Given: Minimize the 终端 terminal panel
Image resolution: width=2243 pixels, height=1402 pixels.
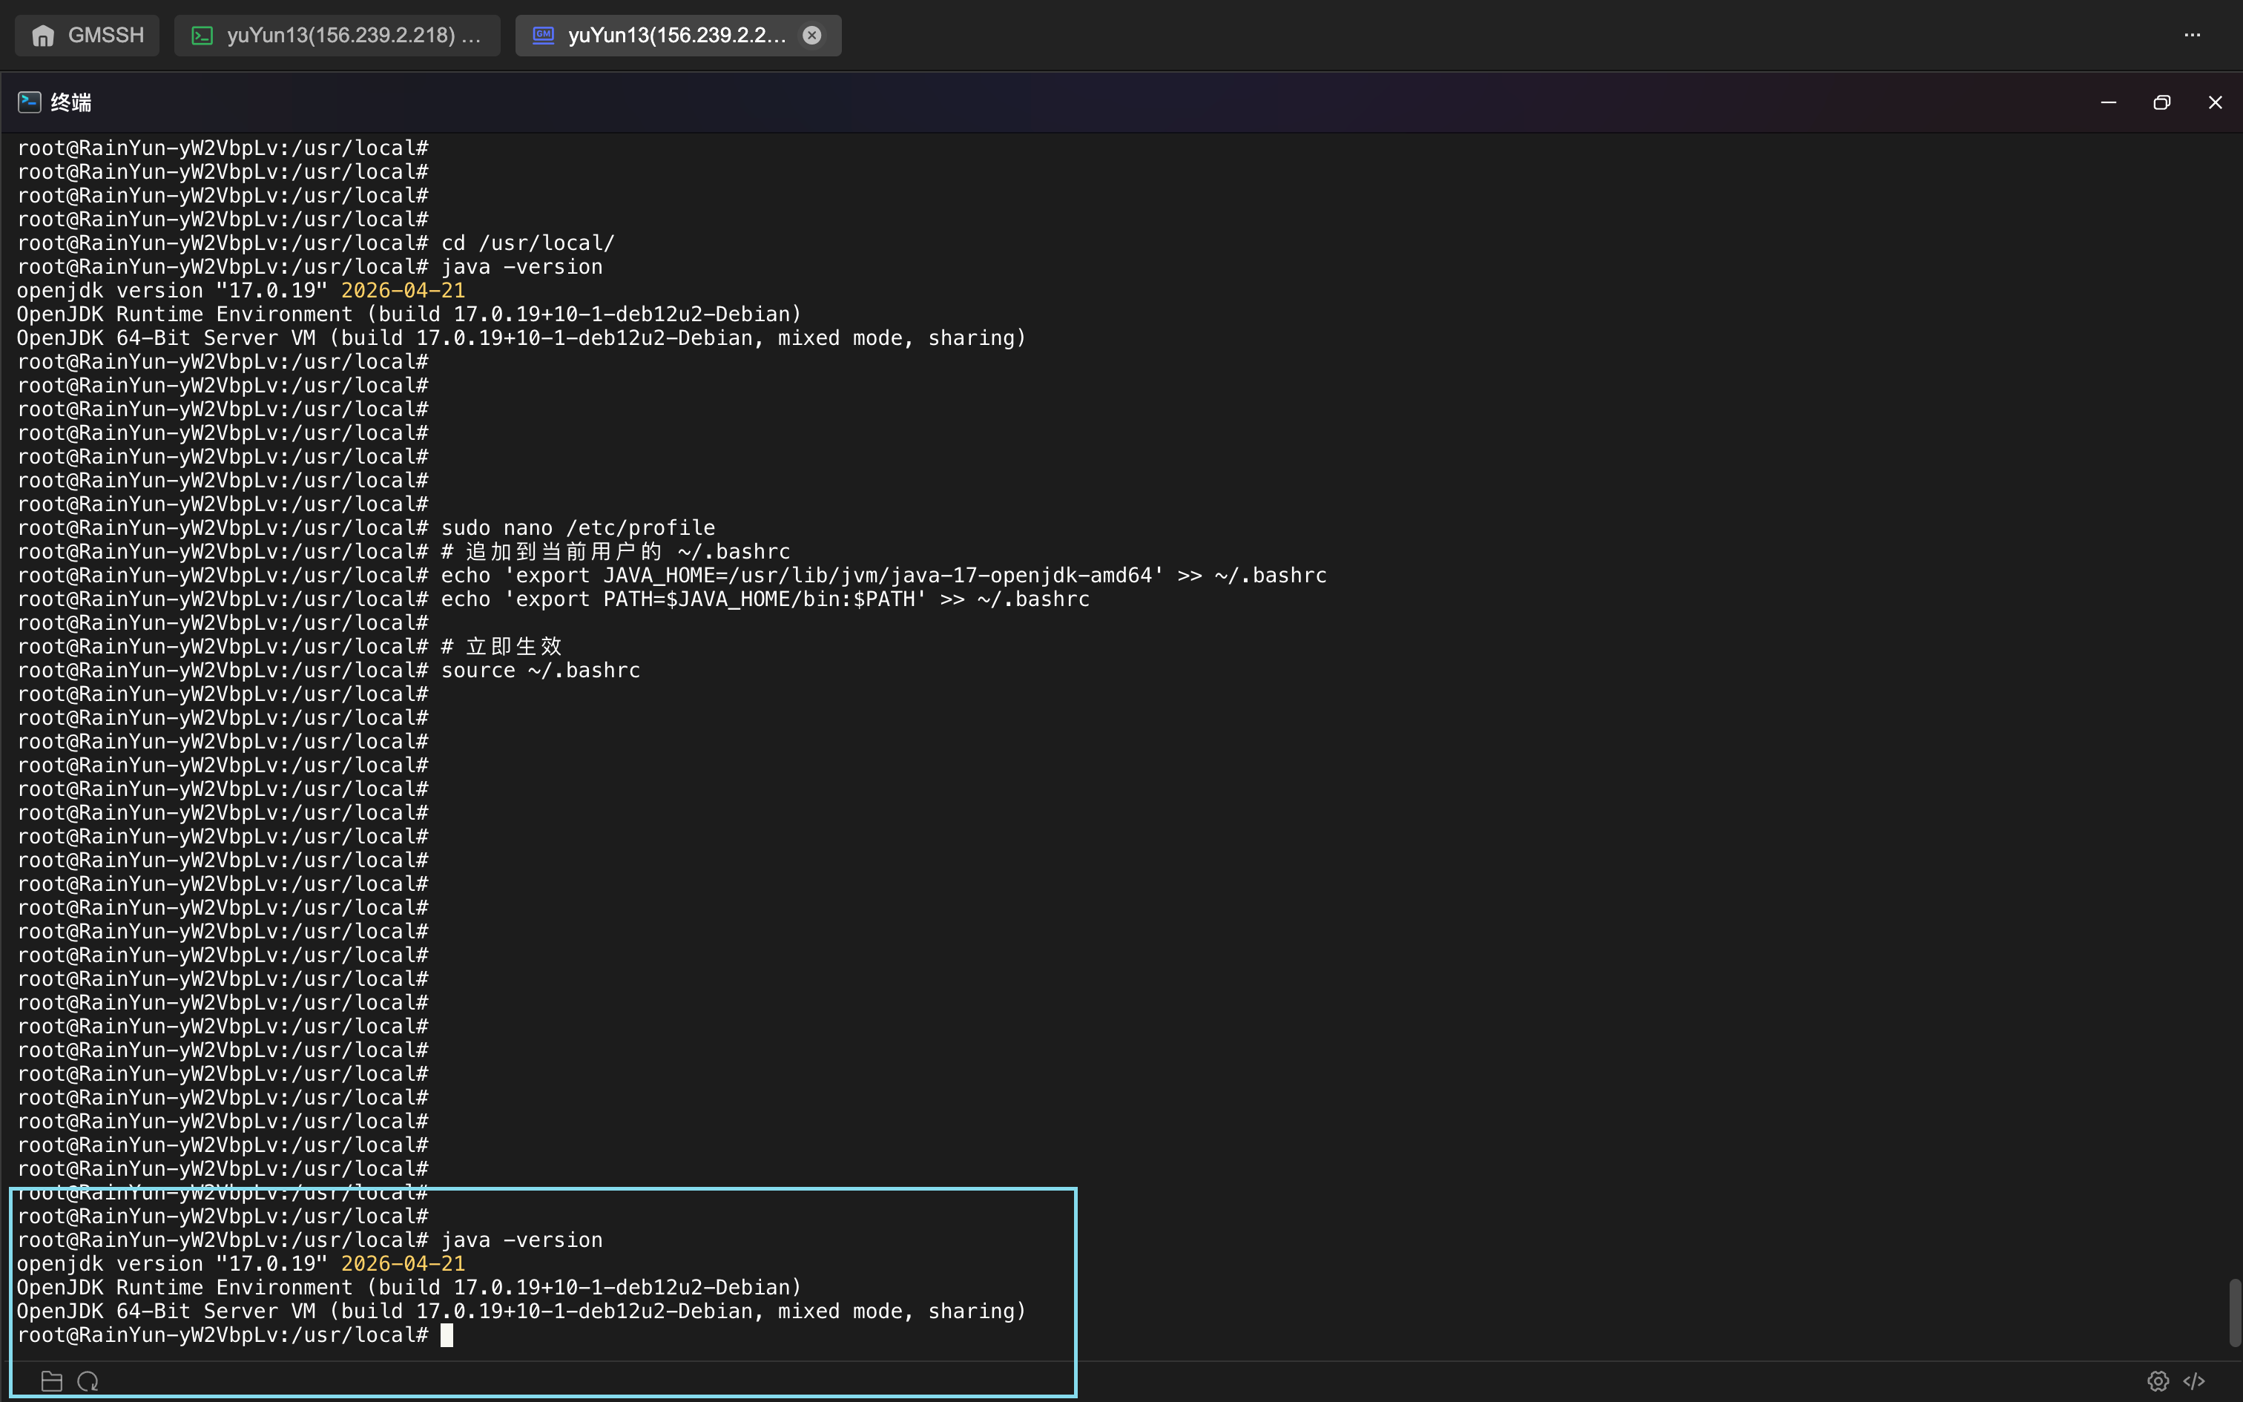Looking at the screenshot, I should [2109, 102].
